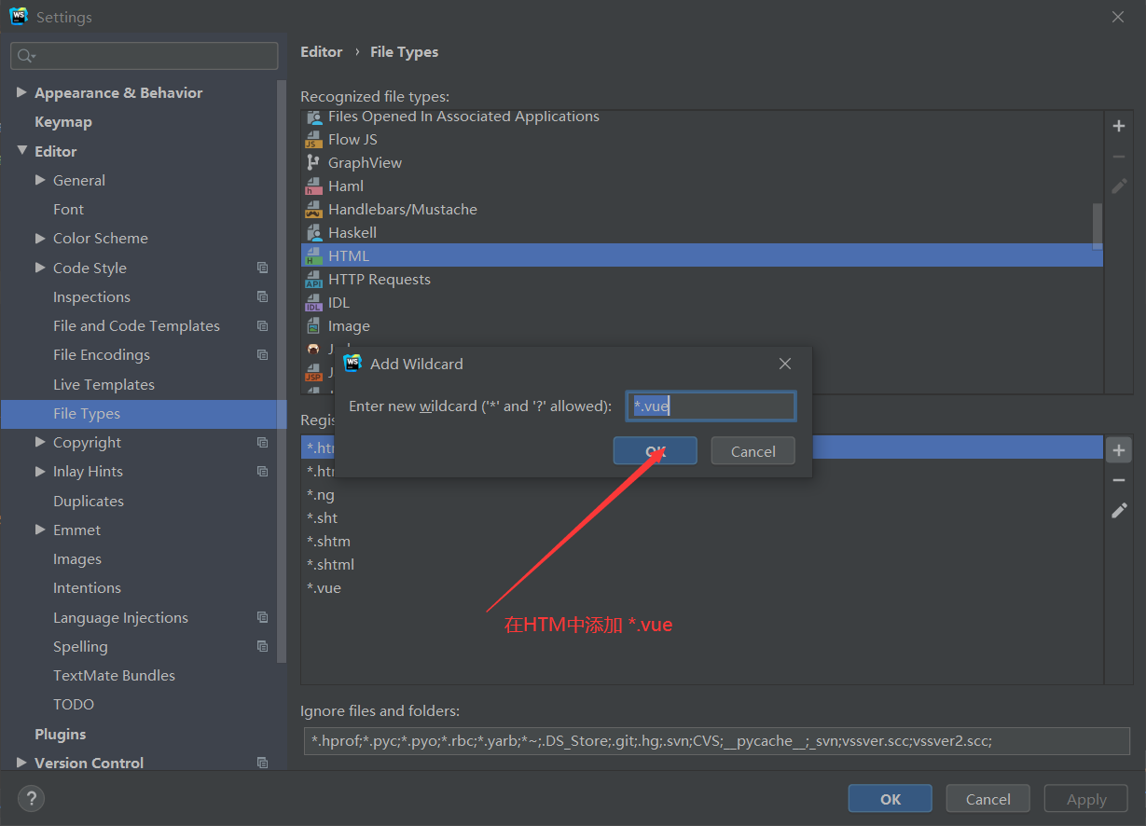Click the Editor breadcrumb link
This screenshot has width=1146, height=826.
coord(321,51)
